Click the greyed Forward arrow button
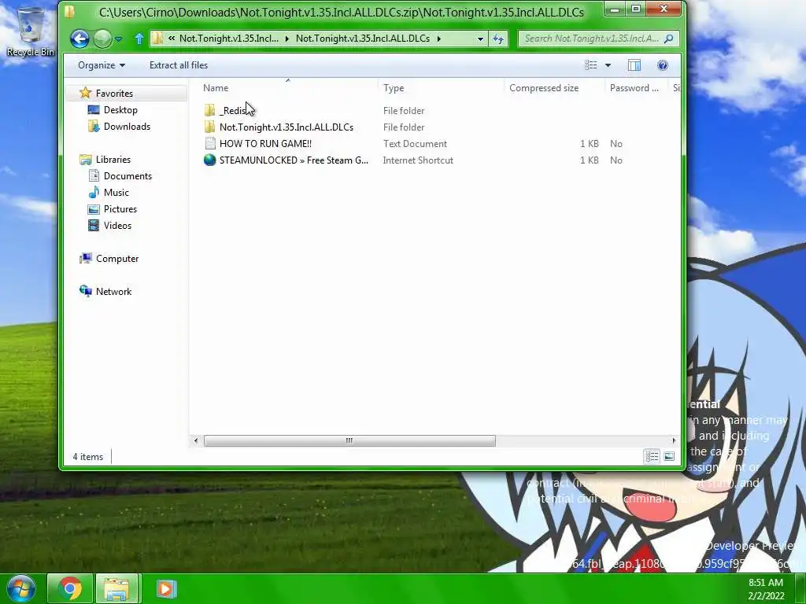This screenshot has width=806, height=604. point(103,39)
